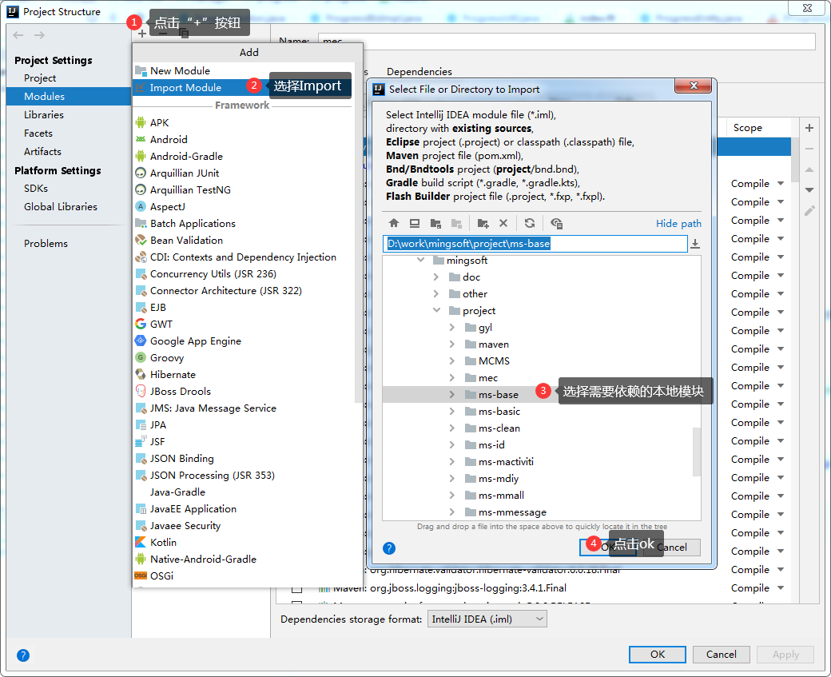
Task: Refresh the file tree in import dialog
Action: 530,223
